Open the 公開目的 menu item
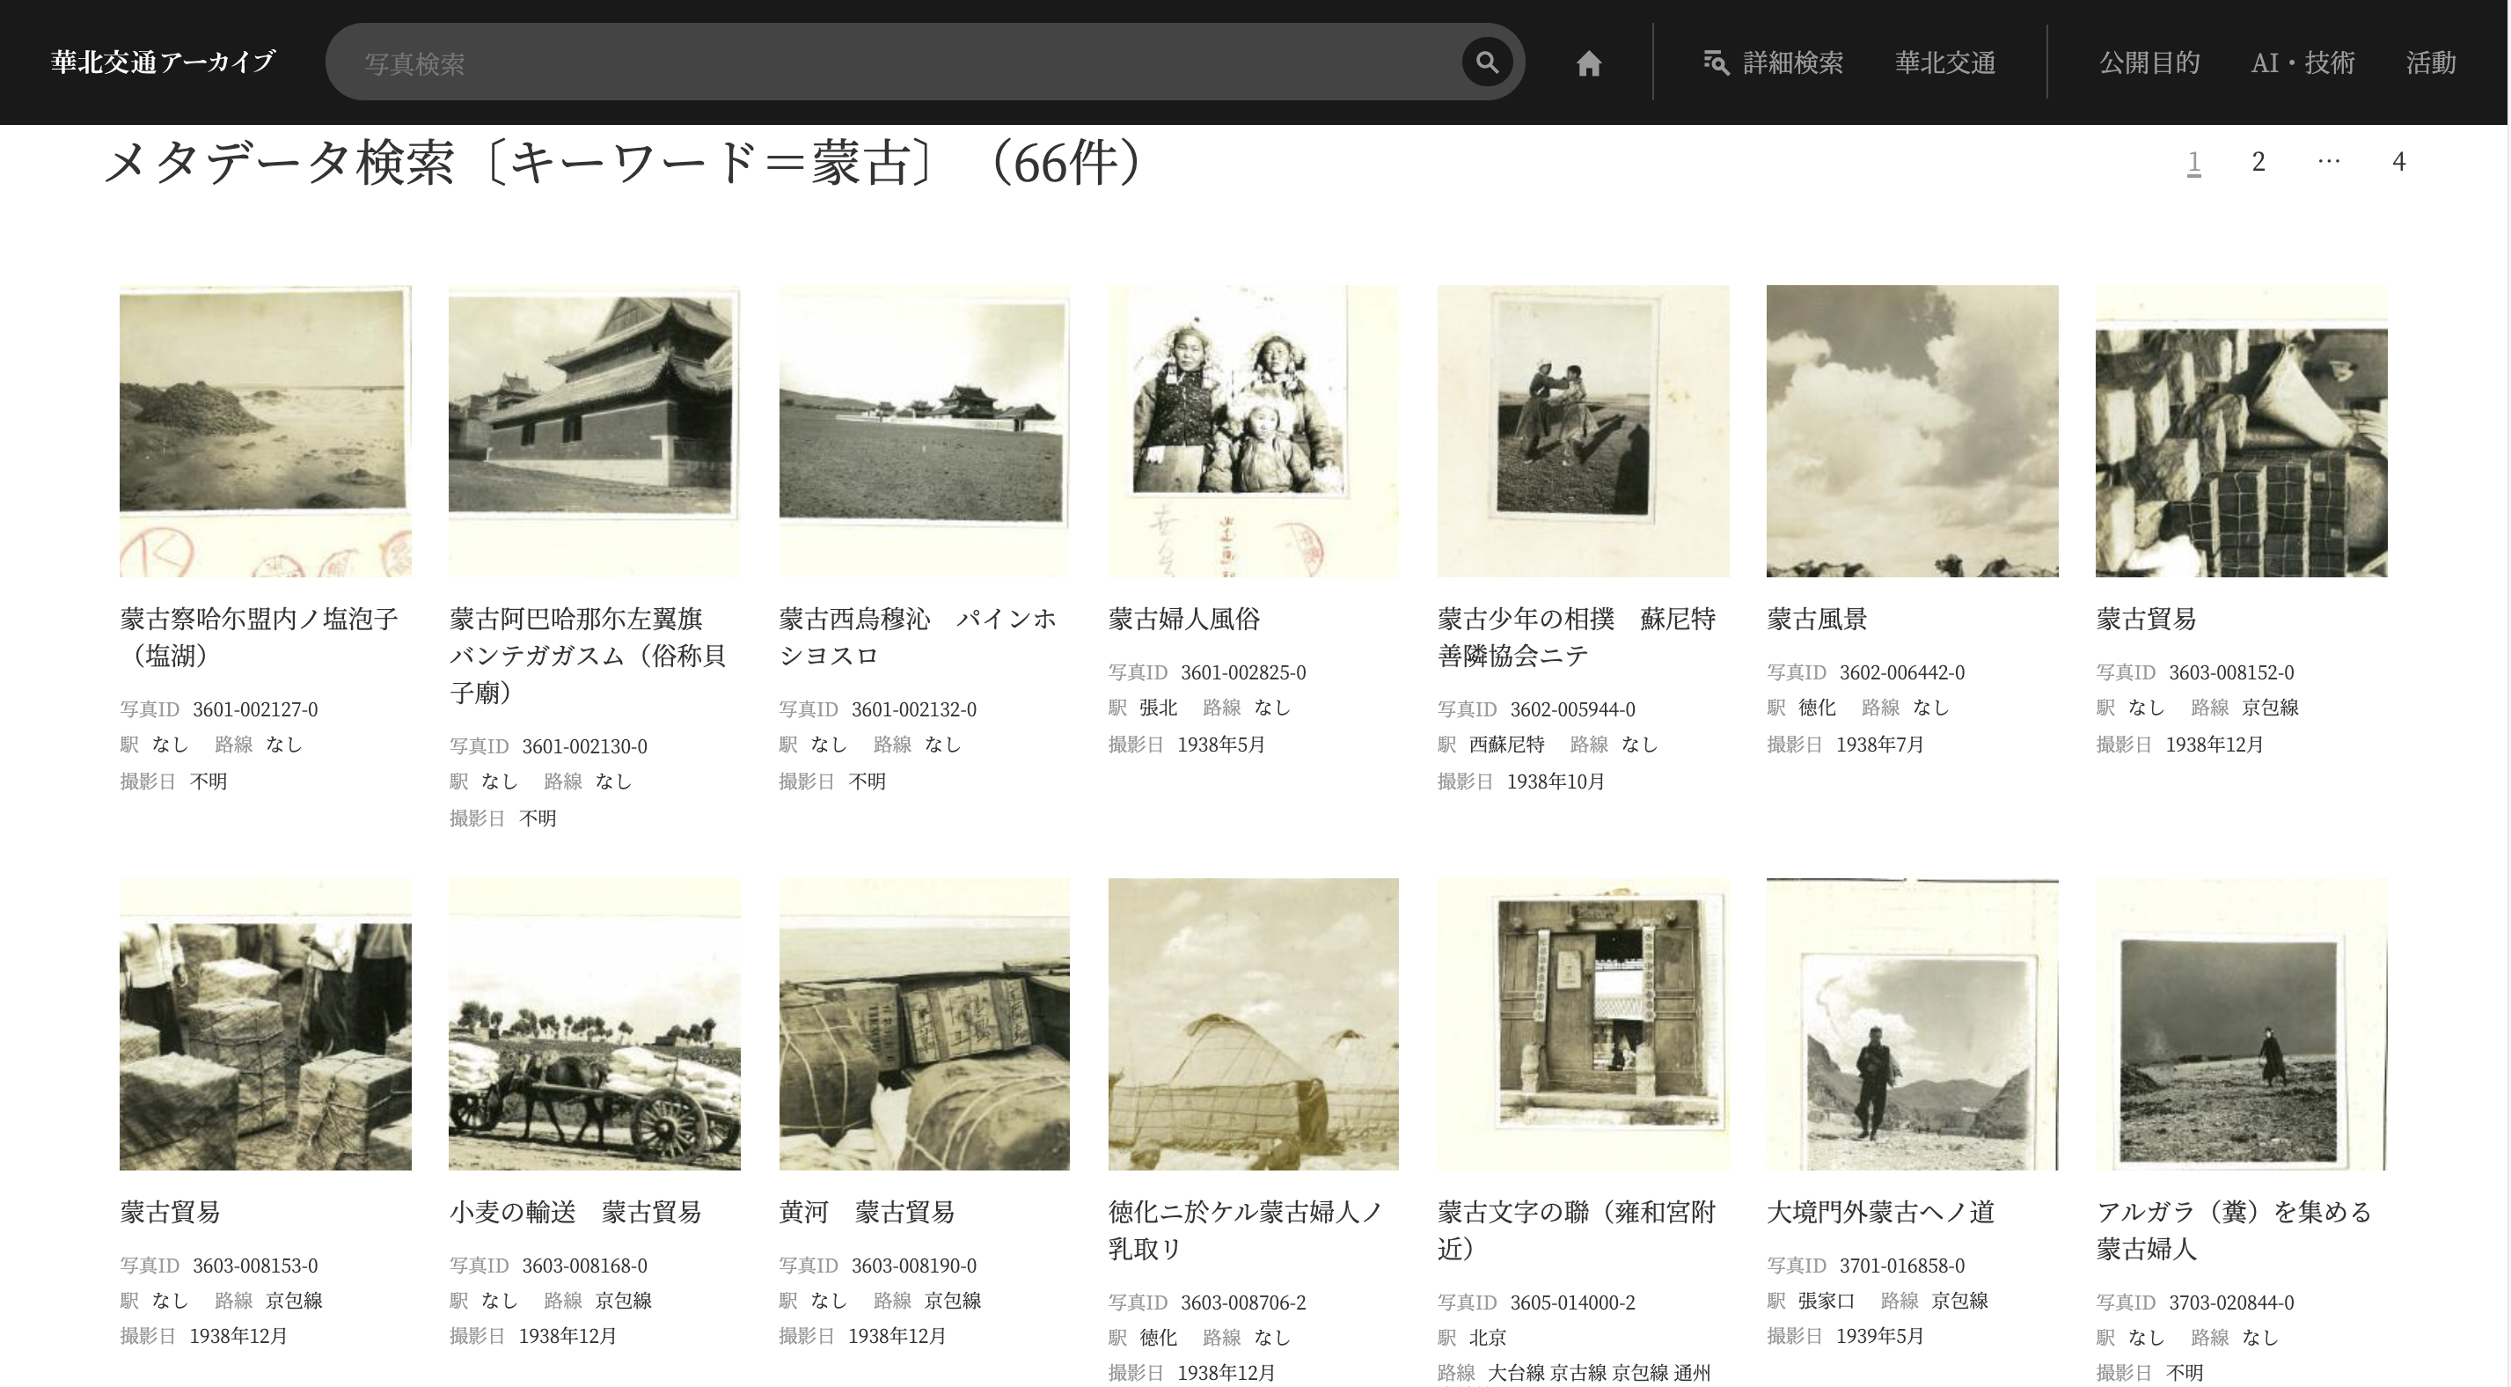This screenshot has height=1387, width=2511. click(2149, 63)
